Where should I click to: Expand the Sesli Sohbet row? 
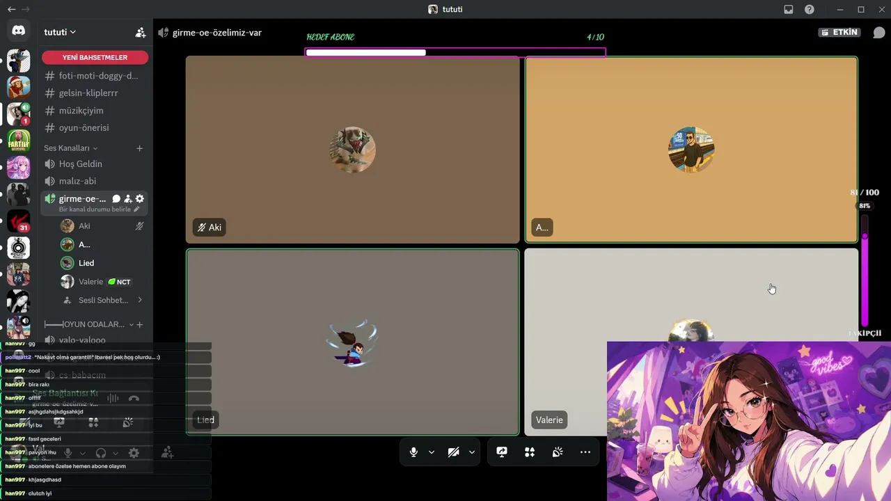coord(102,300)
